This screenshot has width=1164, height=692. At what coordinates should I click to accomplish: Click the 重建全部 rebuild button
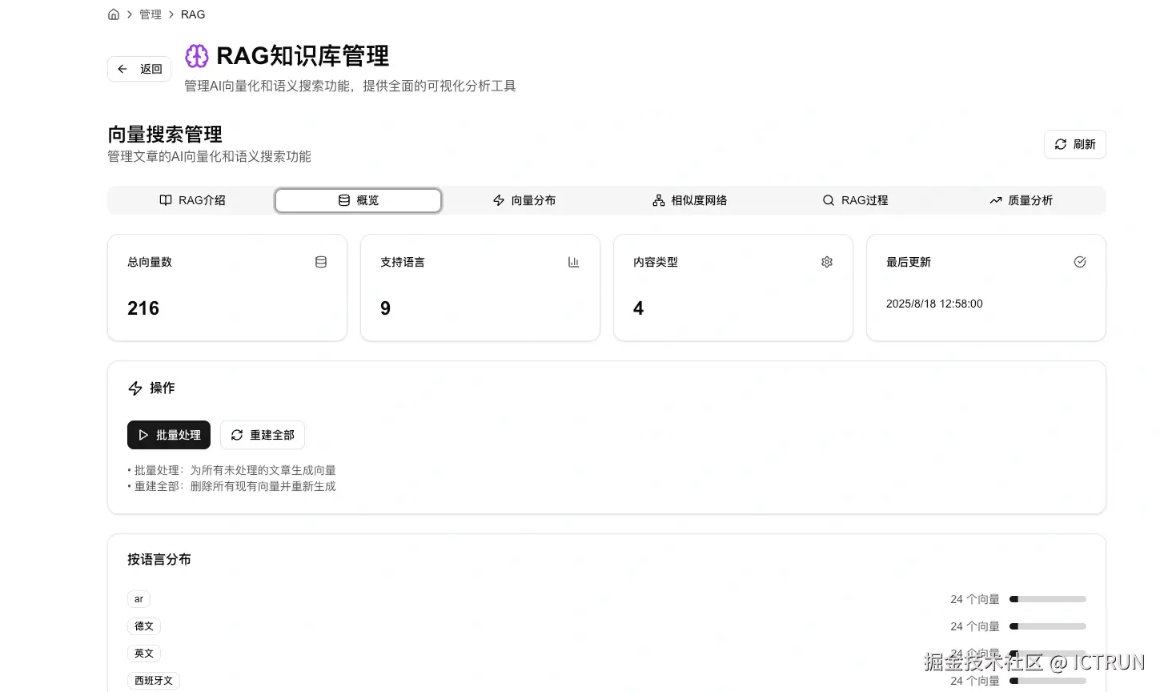click(263, 435)
